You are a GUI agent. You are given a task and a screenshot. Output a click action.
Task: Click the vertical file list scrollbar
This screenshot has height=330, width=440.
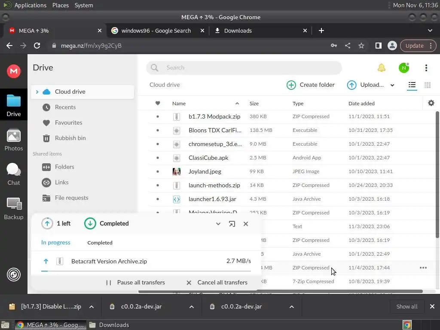(x=437, y=174)
